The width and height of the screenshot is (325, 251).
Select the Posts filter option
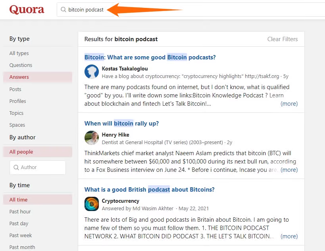pyautogui.click(x=15, y=89)
